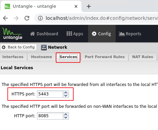The width and height of the screenshot is (158, 130).
Task: Click the HTTPS port forwarding description
Action: pos(80,85)
